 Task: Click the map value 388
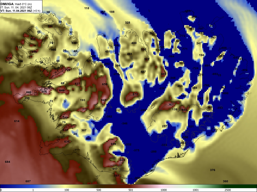click(195, 88)
